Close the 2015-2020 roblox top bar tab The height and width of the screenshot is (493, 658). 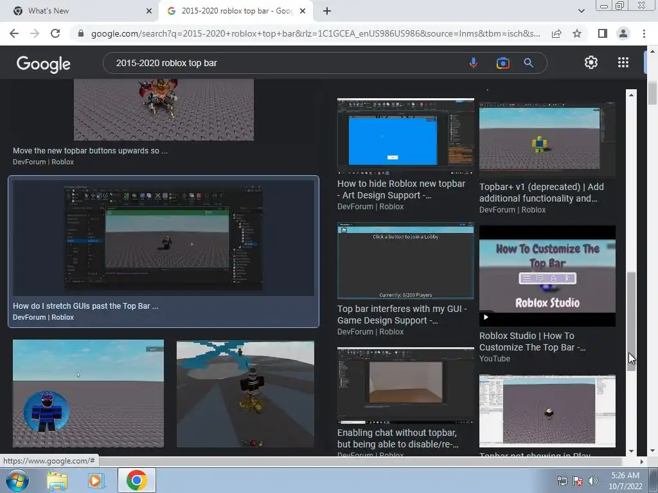point(302,11)
